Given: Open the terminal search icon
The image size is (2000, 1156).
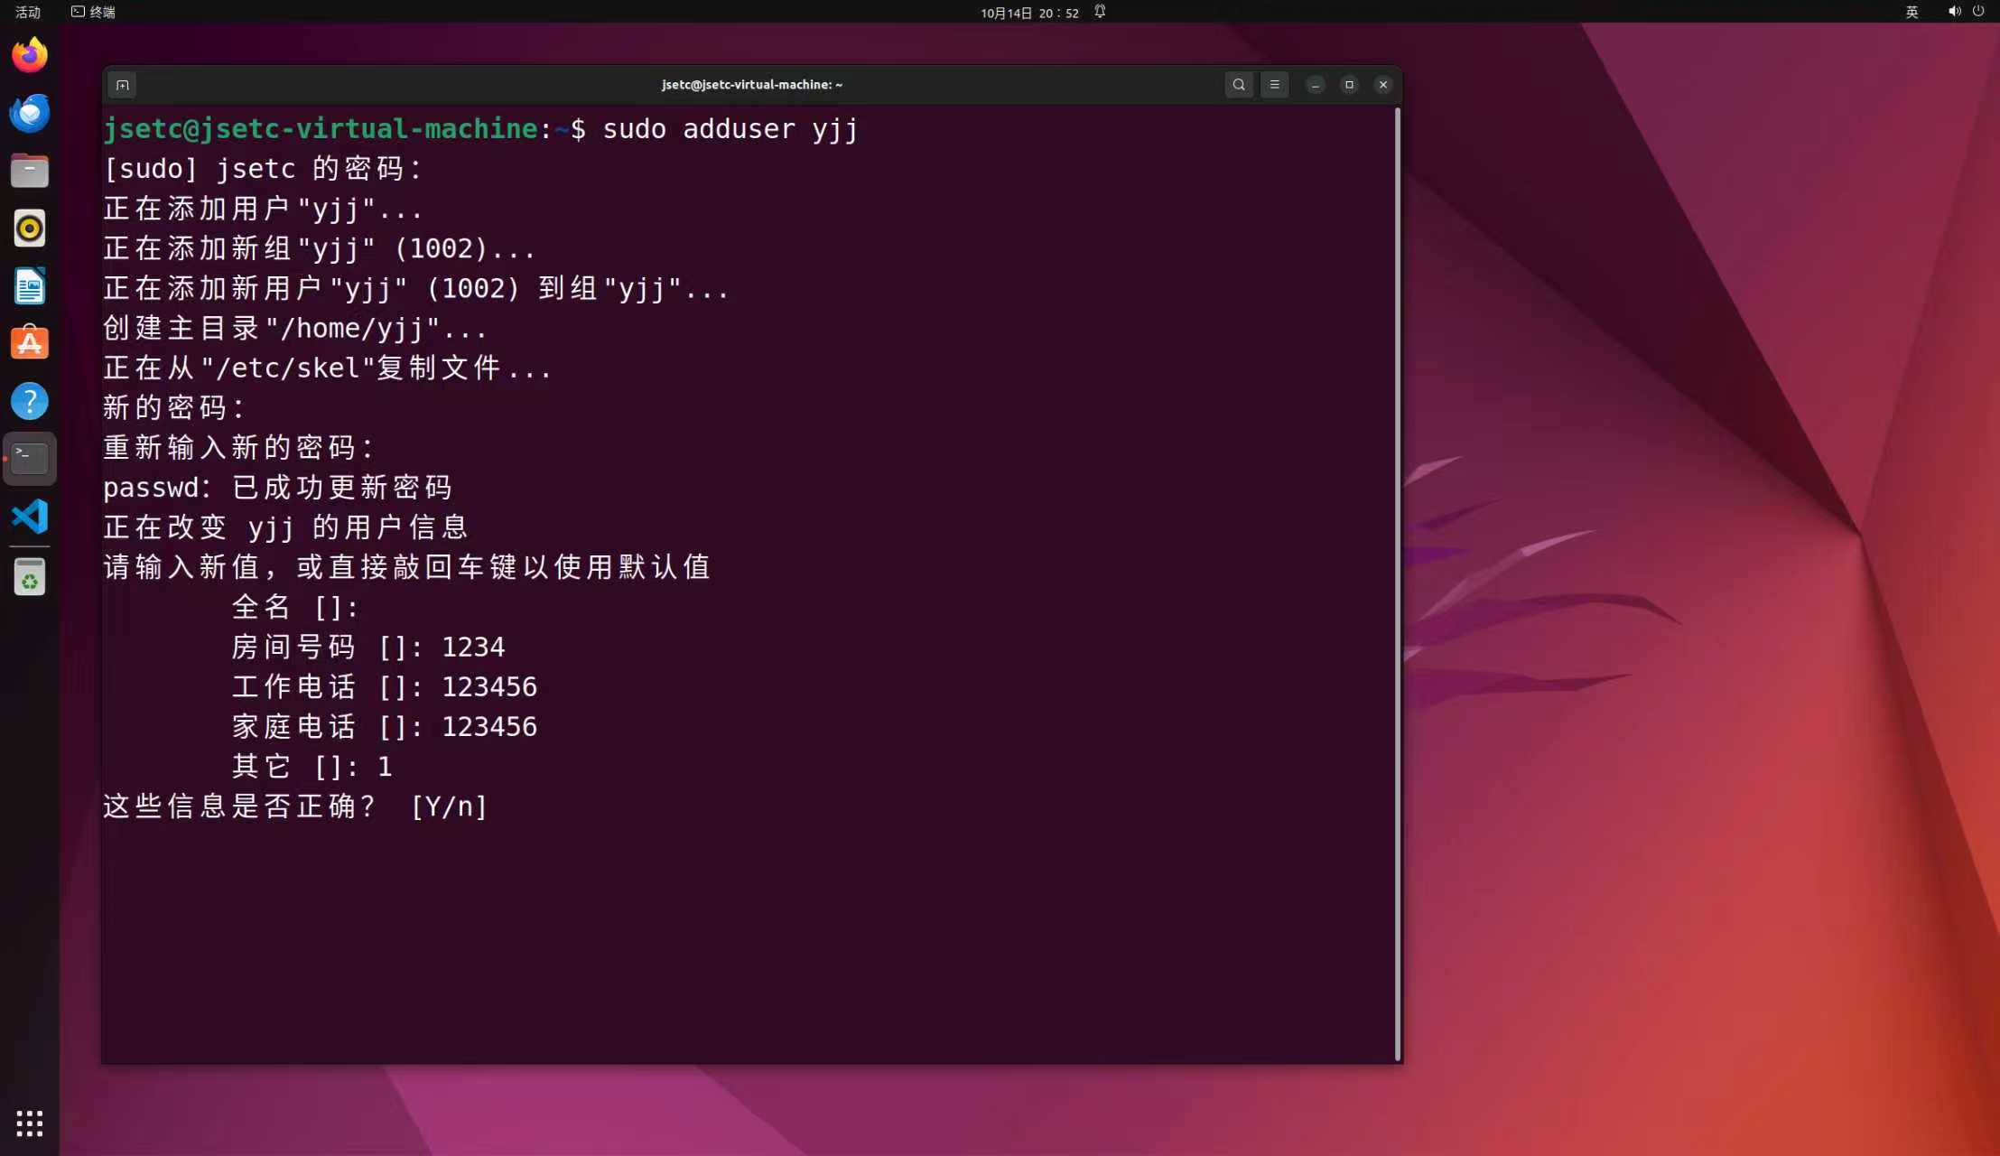Looking at the screenshot, I should (x=1239, y=85).
